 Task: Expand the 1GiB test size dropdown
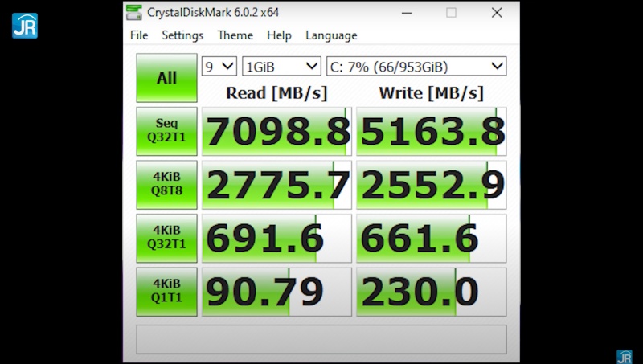pyautogui.click(x=281, y=66)
